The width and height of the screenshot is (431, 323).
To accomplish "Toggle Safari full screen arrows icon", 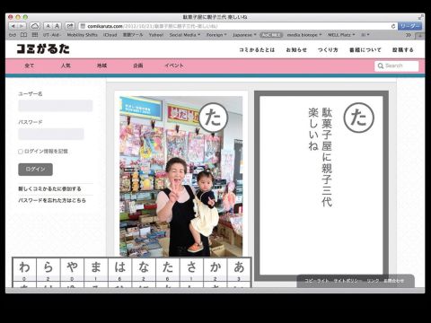I will (421, 17).
